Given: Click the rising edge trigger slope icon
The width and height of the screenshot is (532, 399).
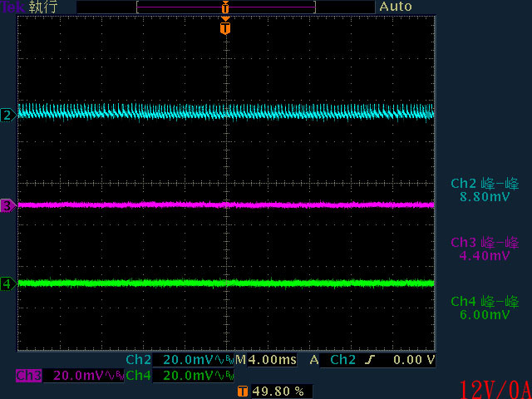Looking at the screenshot, I should (x=369, y=360).
